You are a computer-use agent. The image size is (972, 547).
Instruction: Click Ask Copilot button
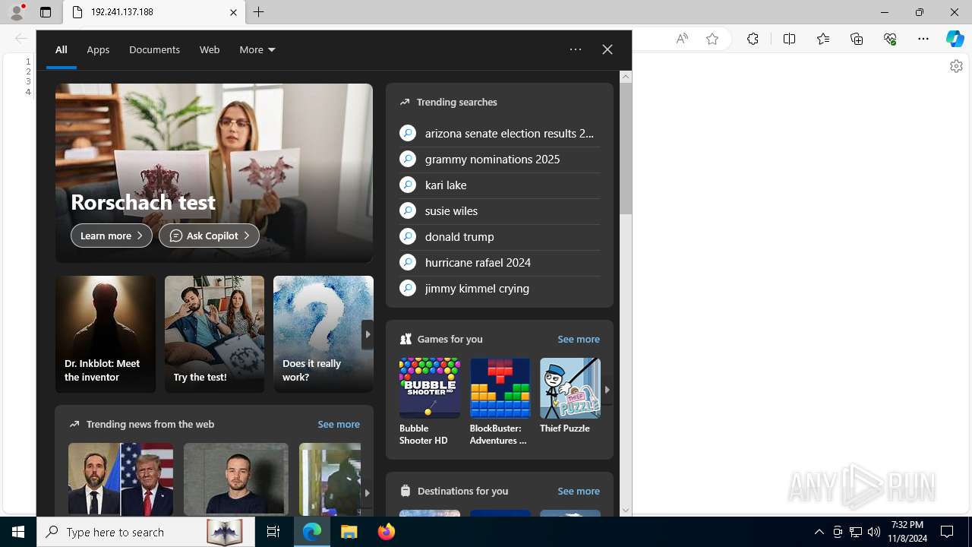209,236
